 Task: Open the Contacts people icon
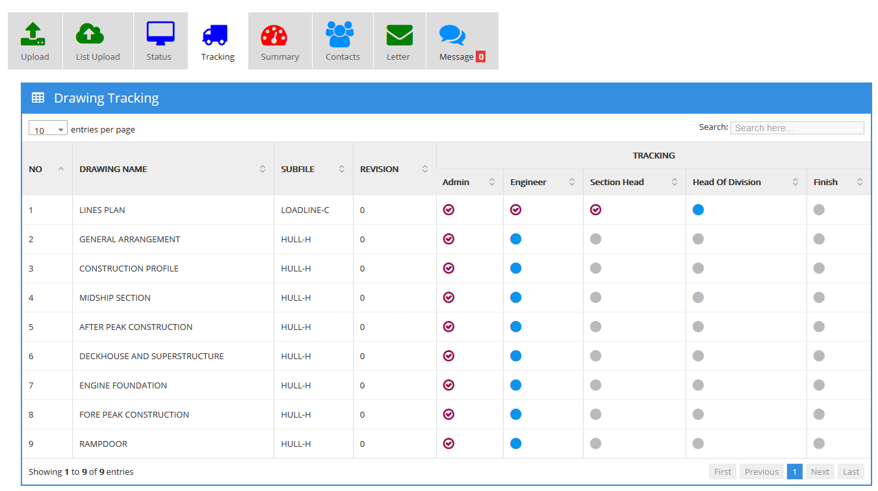(x=339, y=34)
